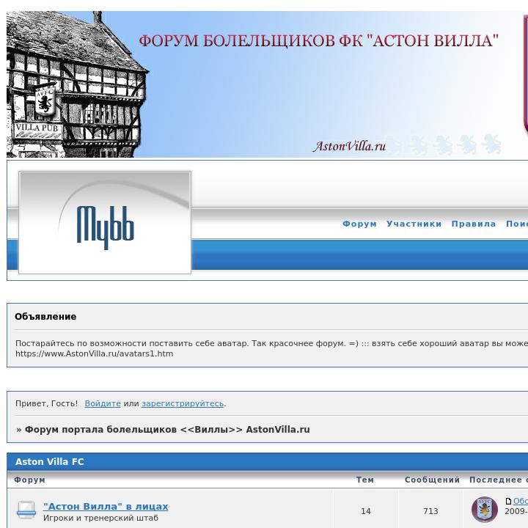Click the Сообщений column header

432,480
